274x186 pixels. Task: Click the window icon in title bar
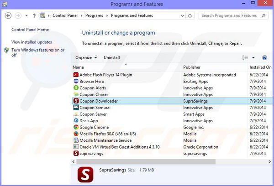pyautogui.click(x=5, y=4)
